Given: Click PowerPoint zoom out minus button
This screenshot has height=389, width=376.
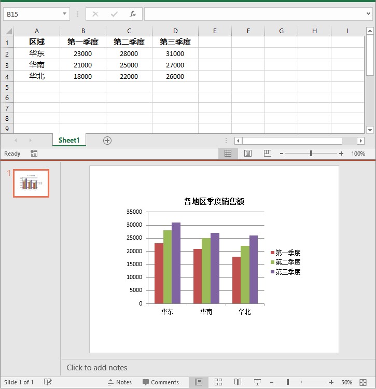Looking at the screenshot, I should pos(272,382).
